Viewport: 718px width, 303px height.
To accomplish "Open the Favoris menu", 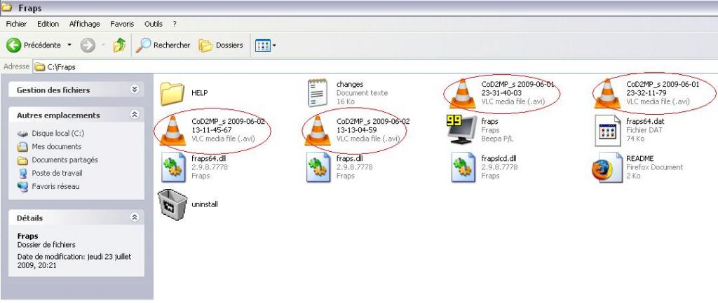I will point(122,24).
